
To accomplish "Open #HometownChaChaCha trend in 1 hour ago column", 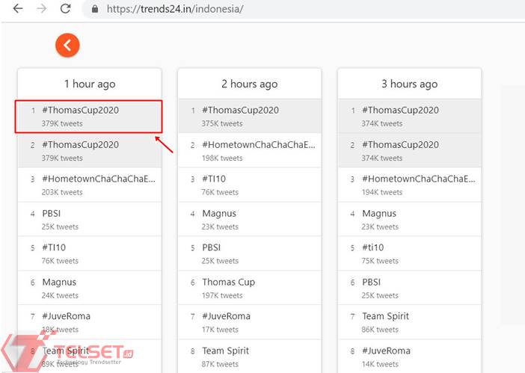I will point(99,179).
